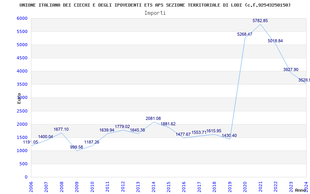Image resolution: width=310 pixels, height=194 pixels.
Task: Click x-axis year label 2018
Action: click(215, 187)
